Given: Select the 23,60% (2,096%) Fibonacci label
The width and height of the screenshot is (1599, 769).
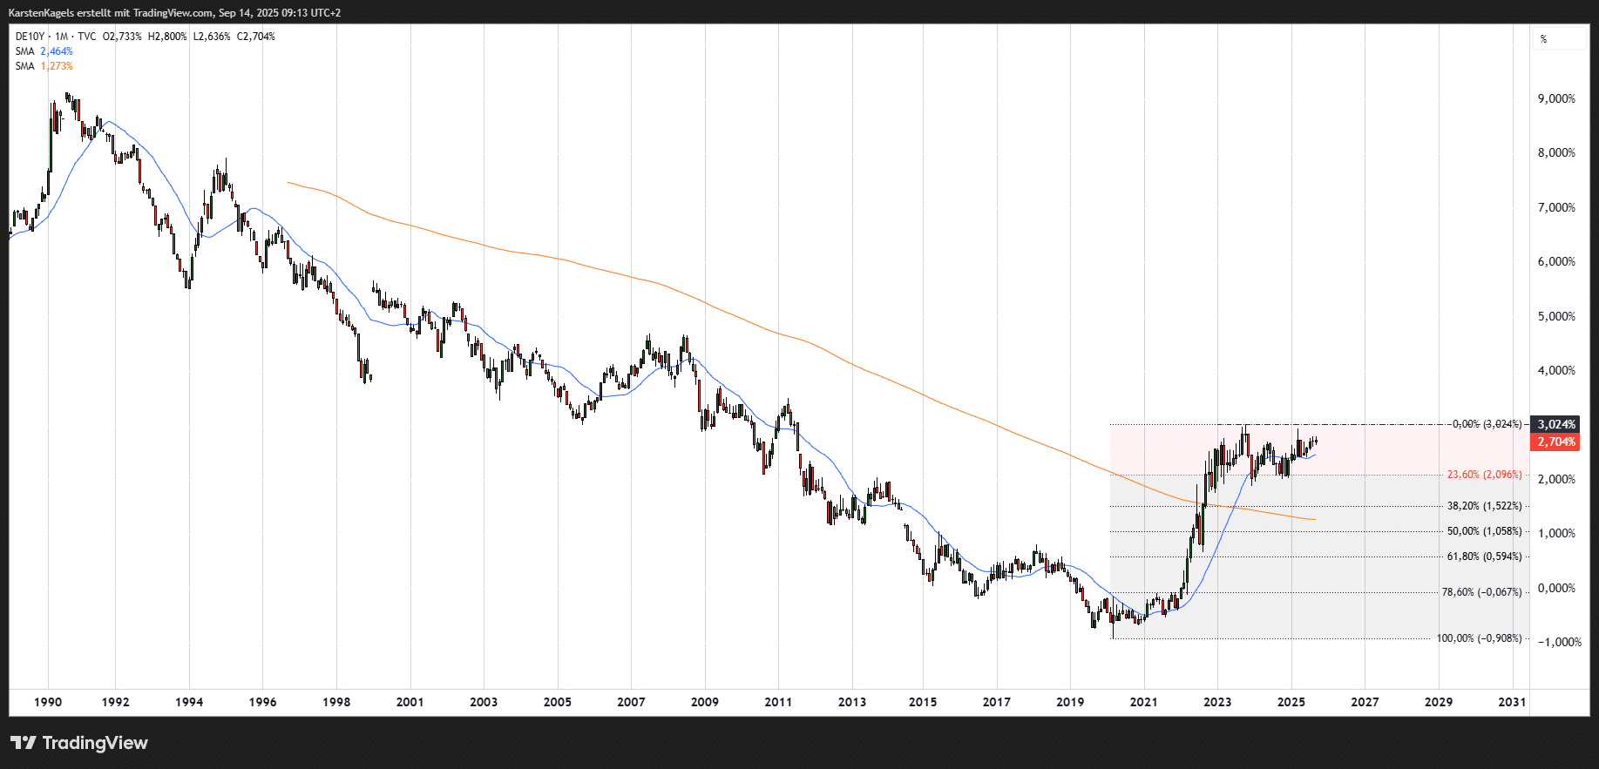Looking at the screenshot, I should click(x=1484, y=475).
